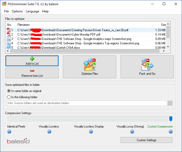Viewport: 182px width, 152px height.
Task: Click the help icon under Custom Compression
Action: click(x=171, y=132)
